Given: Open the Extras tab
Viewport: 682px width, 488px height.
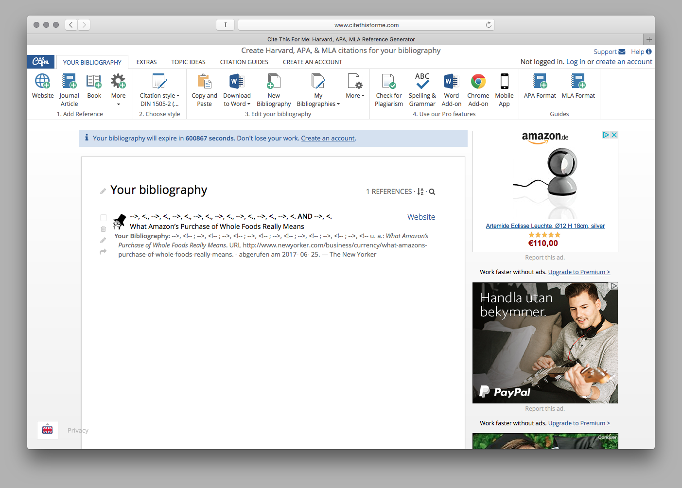Looking at the screenshot, I should point(146,62).
